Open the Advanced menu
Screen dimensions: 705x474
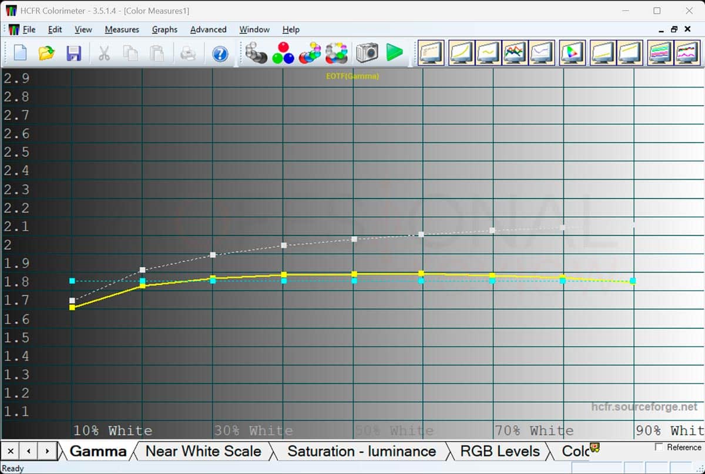(x=209, y=29)
